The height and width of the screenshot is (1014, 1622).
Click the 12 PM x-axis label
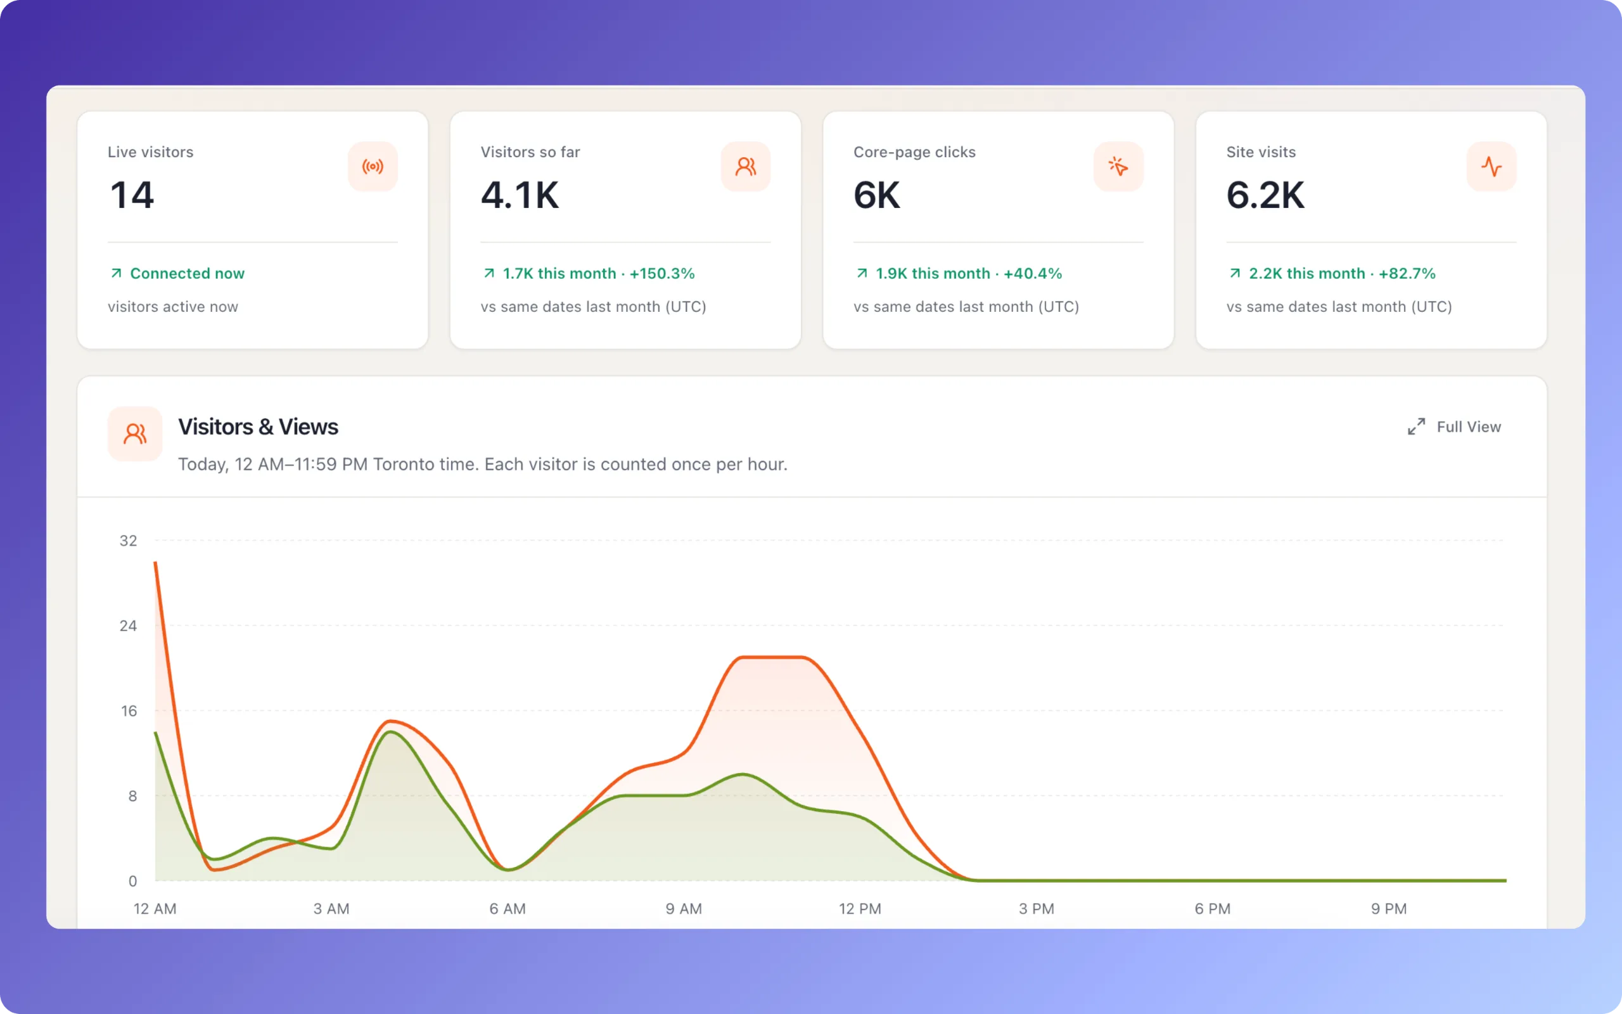[860, 909]
